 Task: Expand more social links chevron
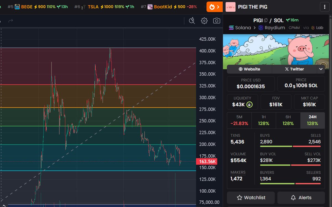click(x=321, y=69)
